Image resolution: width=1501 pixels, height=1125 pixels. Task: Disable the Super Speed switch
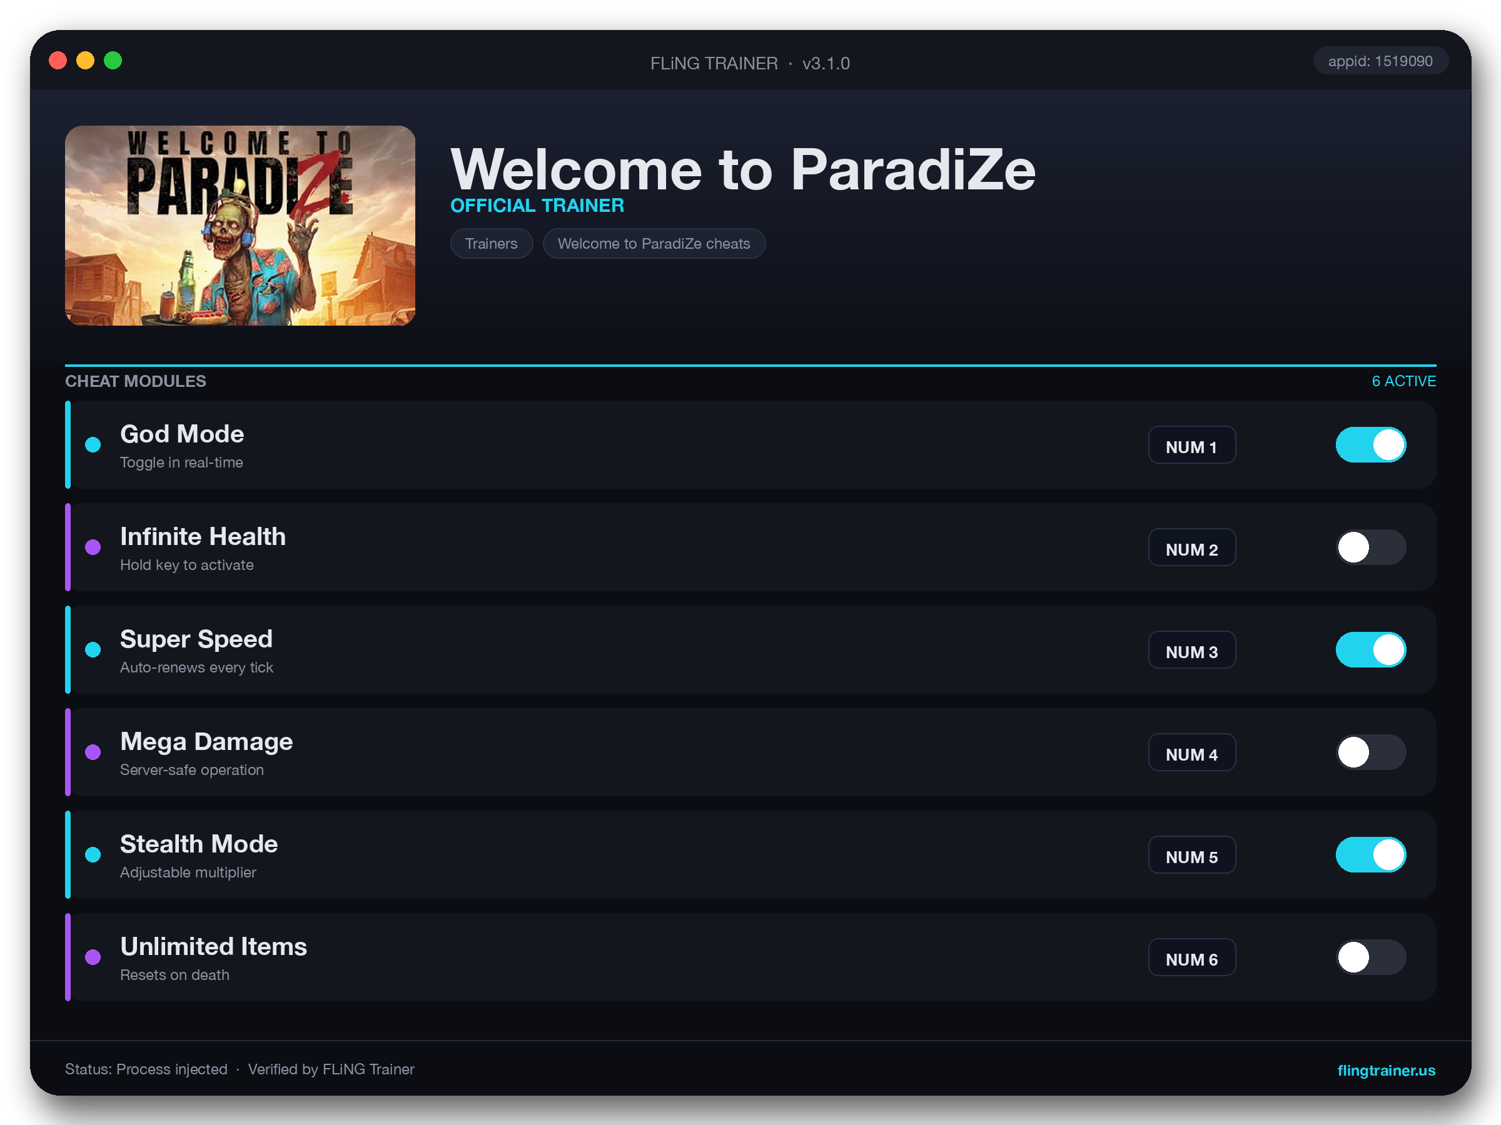pos(1371,649)
